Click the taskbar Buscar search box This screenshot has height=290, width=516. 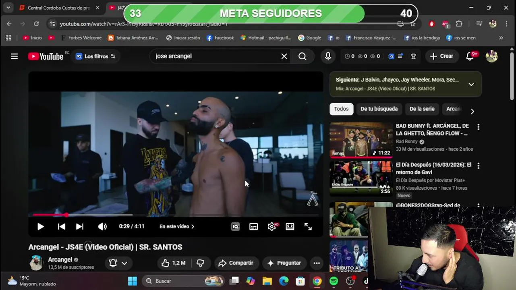pyautogui.click(x=184, y=281)
